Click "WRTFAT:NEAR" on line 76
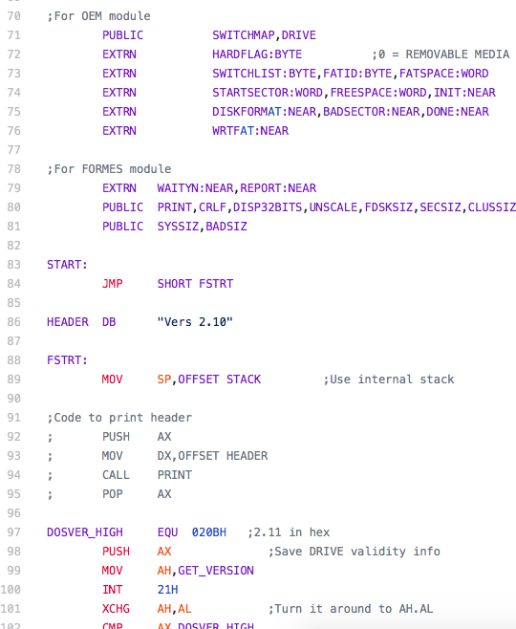 [250, 131]
